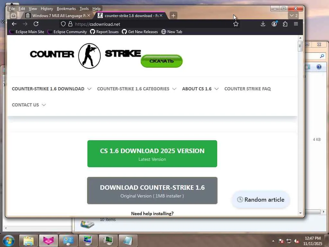This screenshot has width=329, height=247.
Task: Open the Help menu
Action: pyautogui.click(x=96, y=9)
